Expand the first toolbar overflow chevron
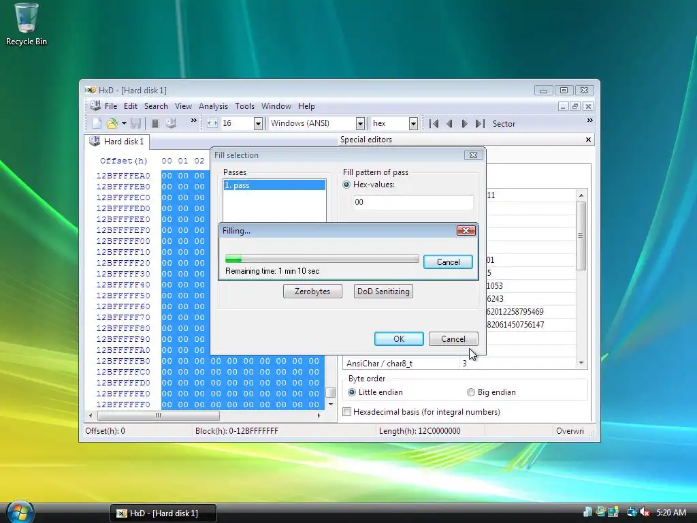The image size is (697, 523). (x=194, y=120)
